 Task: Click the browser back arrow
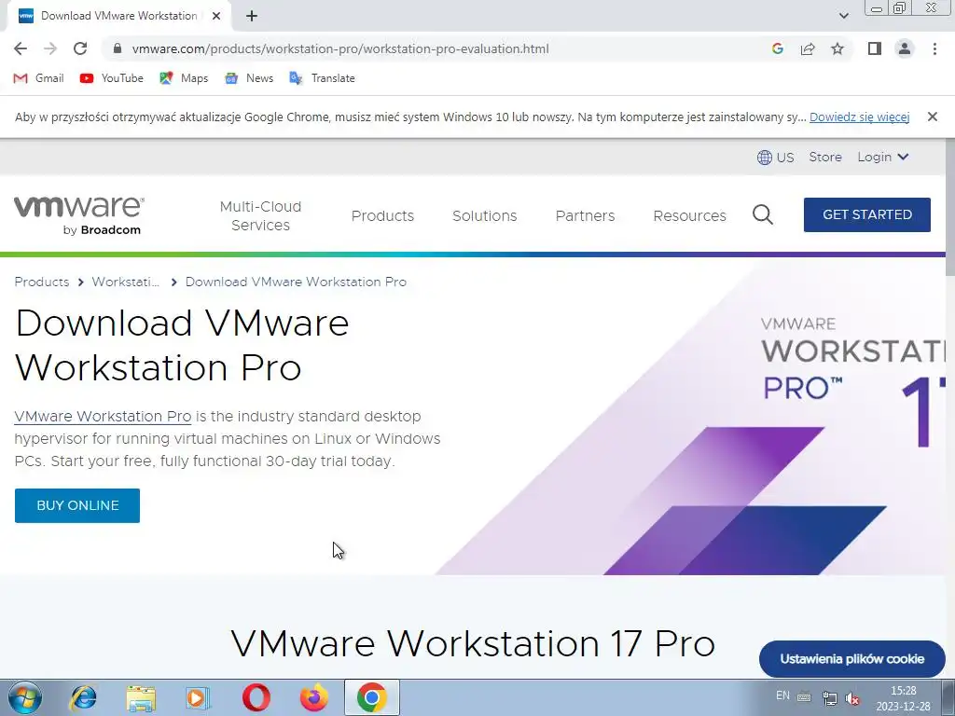click(x=21, y=48)
